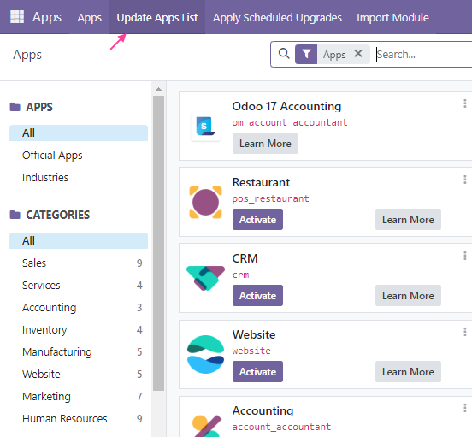
Task: Open the Apps menu item in navbar
Action: click(90, 18)
